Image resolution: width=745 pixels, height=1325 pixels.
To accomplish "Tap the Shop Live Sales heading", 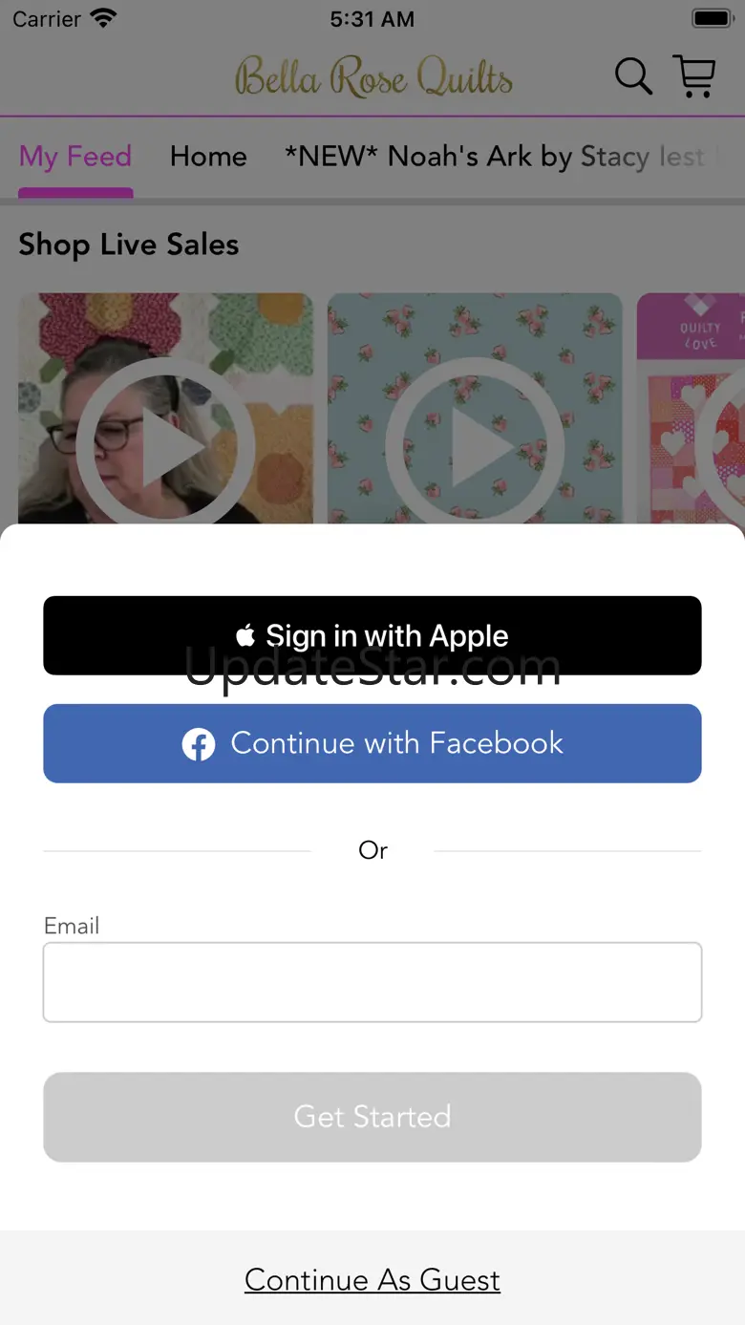I will [x=129, y=245].
